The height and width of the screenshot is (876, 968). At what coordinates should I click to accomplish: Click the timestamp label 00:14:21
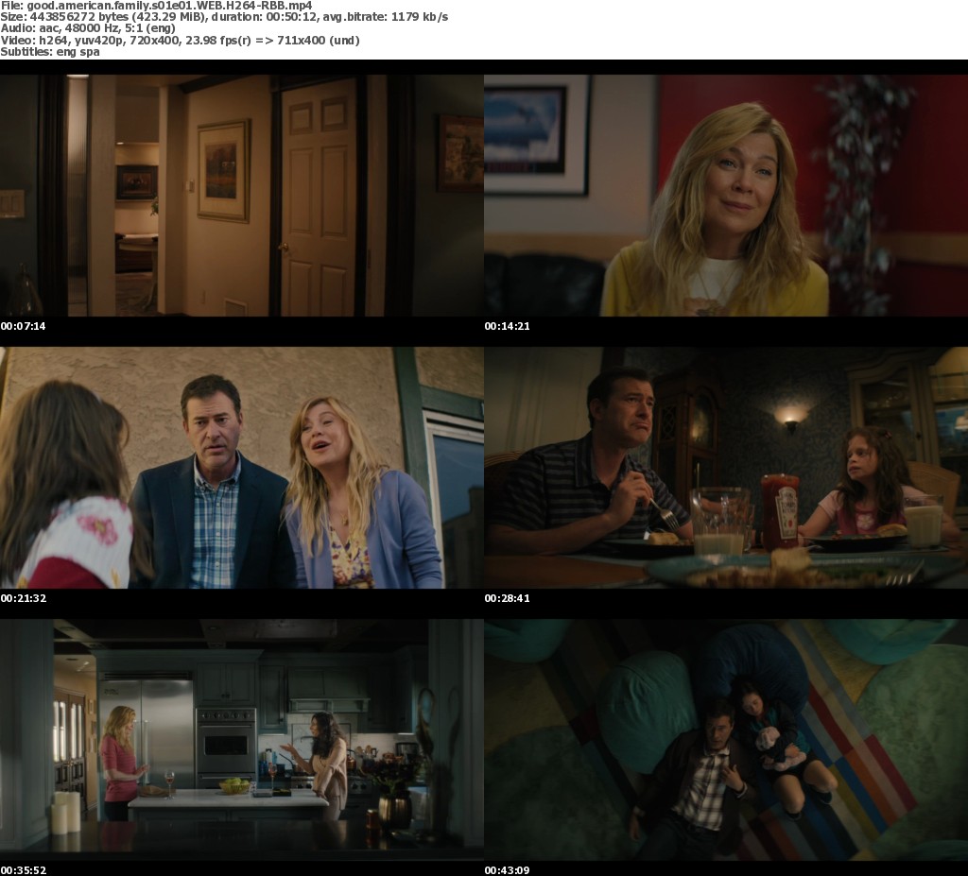[507, 326]
